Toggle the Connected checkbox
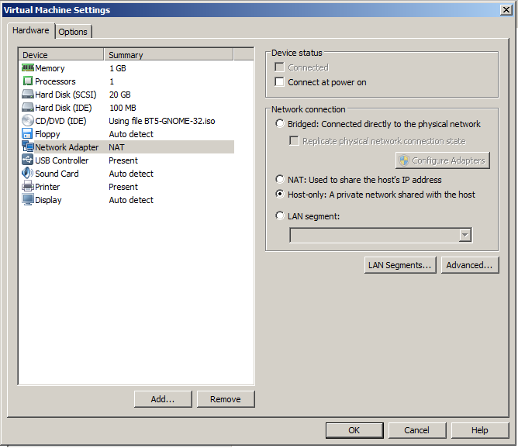The width and height of the screenshot is (518, 448). coord(279,67)
